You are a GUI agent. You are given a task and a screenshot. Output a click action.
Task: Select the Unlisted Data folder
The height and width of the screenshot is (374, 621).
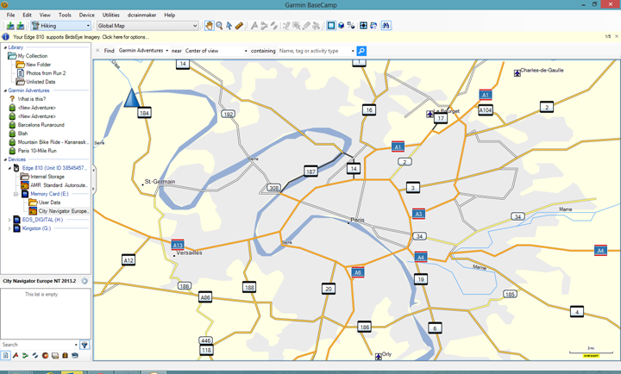pos(41,82)
